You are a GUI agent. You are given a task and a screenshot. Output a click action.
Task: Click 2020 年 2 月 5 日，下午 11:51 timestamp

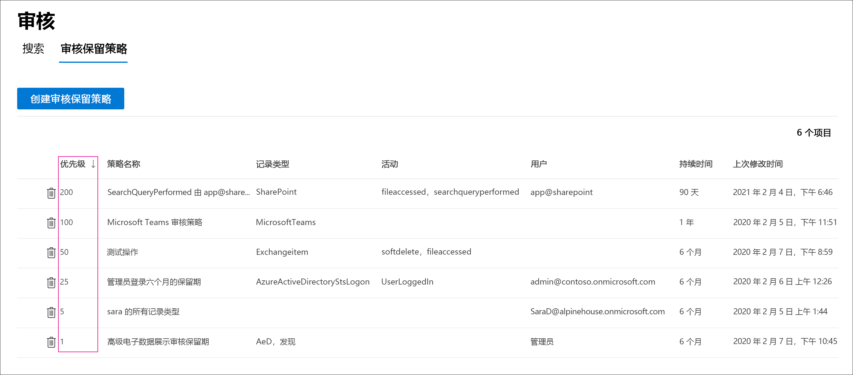point(785,222)
